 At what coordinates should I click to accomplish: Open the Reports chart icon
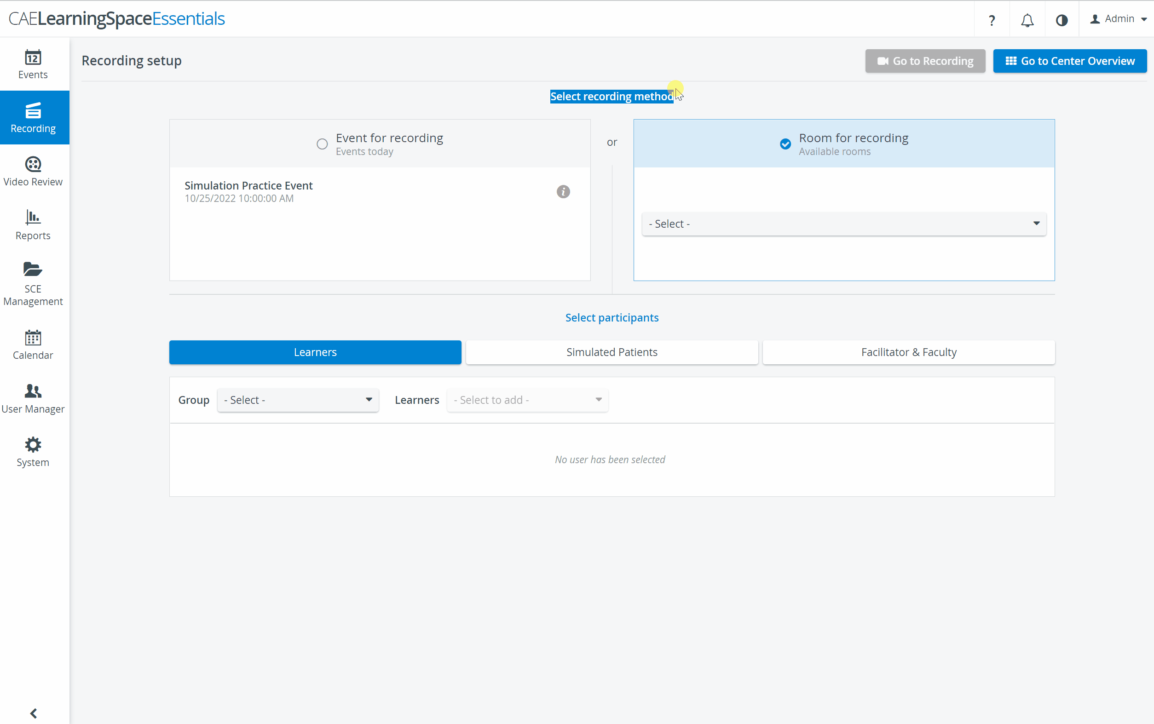(33, 217)
